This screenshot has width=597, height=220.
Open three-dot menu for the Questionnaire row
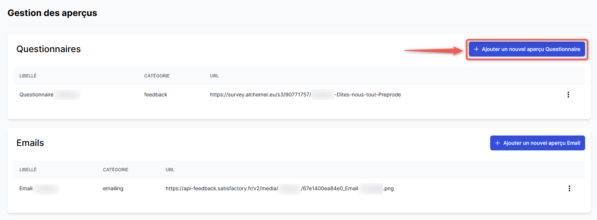pos(568,95)
